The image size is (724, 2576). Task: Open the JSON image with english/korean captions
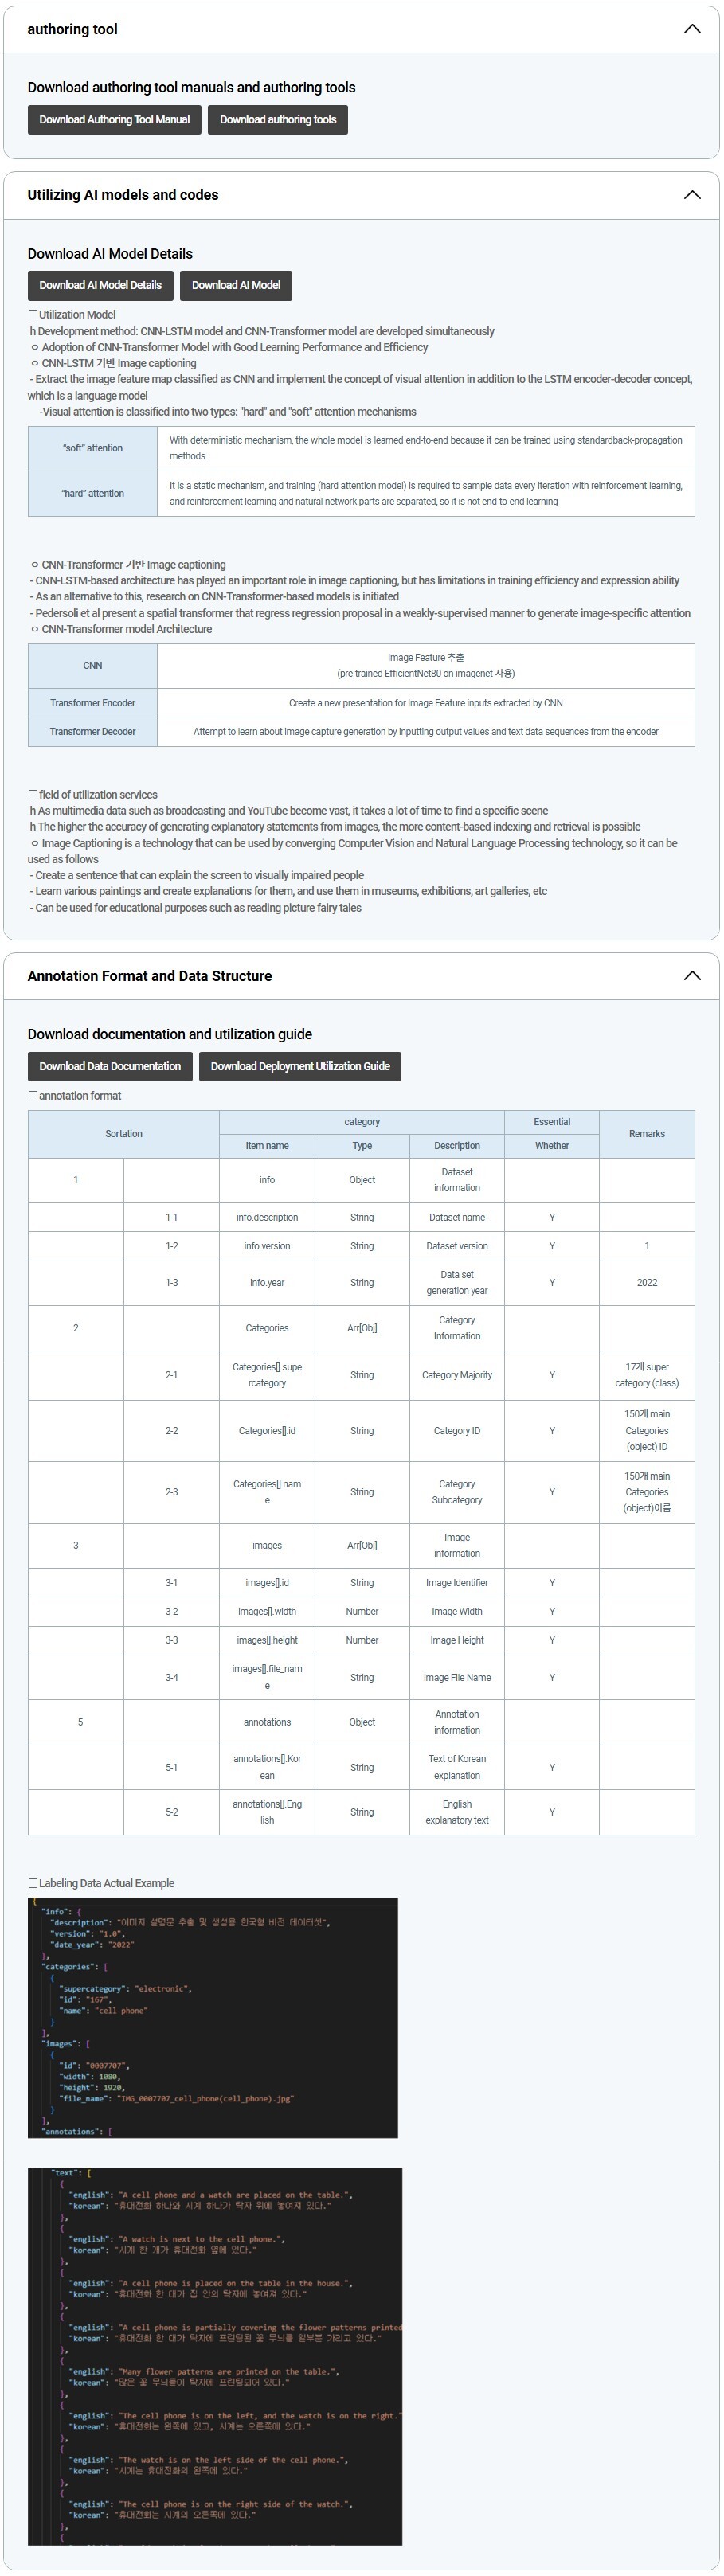(215, 2356)
